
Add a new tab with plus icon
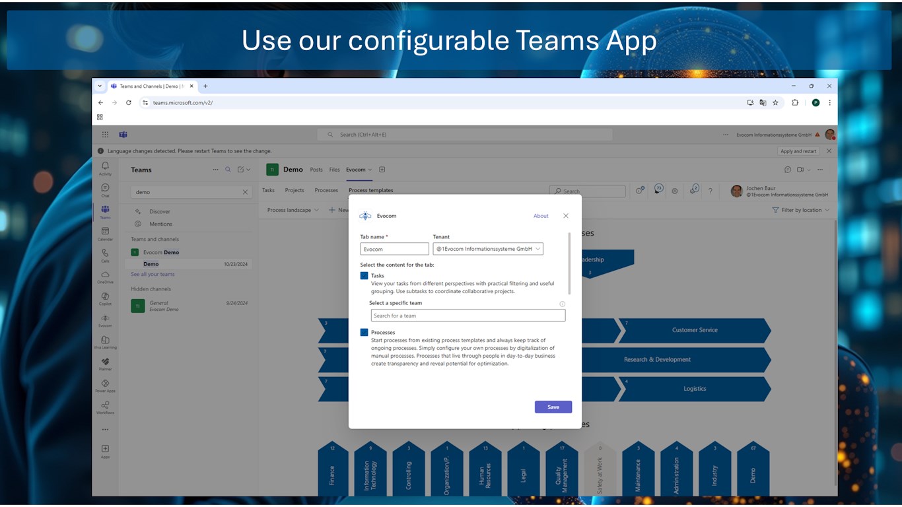click(x=382, y=170)
